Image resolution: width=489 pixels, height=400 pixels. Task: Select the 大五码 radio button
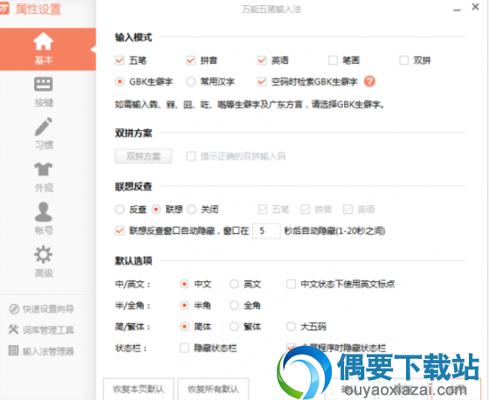[x=291, y=327]
